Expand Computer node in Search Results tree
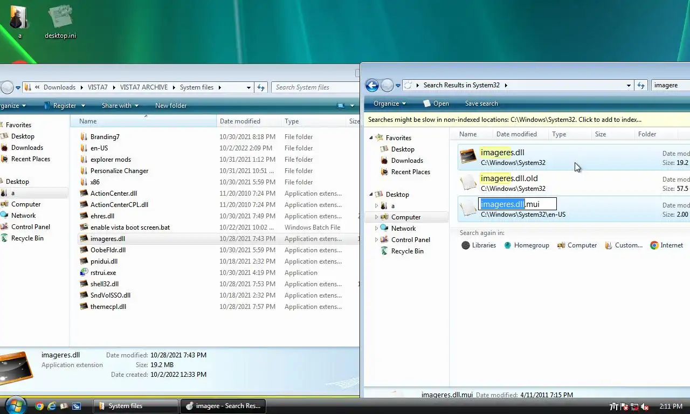 (x=376, y=217)
